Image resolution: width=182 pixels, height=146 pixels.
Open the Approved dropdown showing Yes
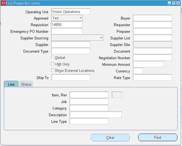67,18
